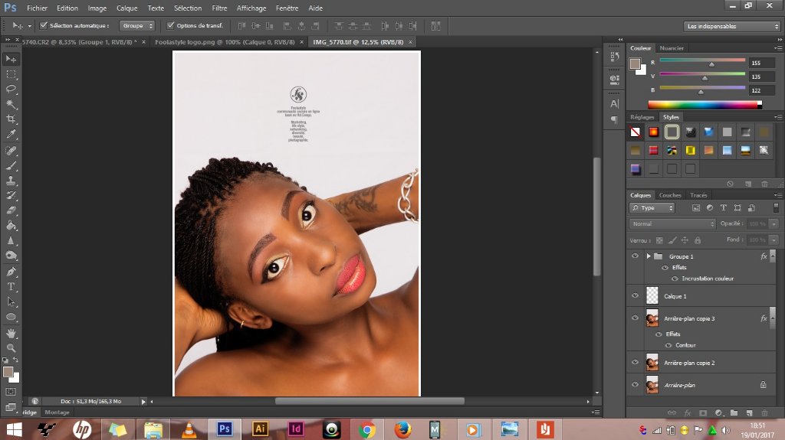Screen dimensions: 785x440
Task: Open the Les indispensables workspace dropdown
Action: point(732,26)
